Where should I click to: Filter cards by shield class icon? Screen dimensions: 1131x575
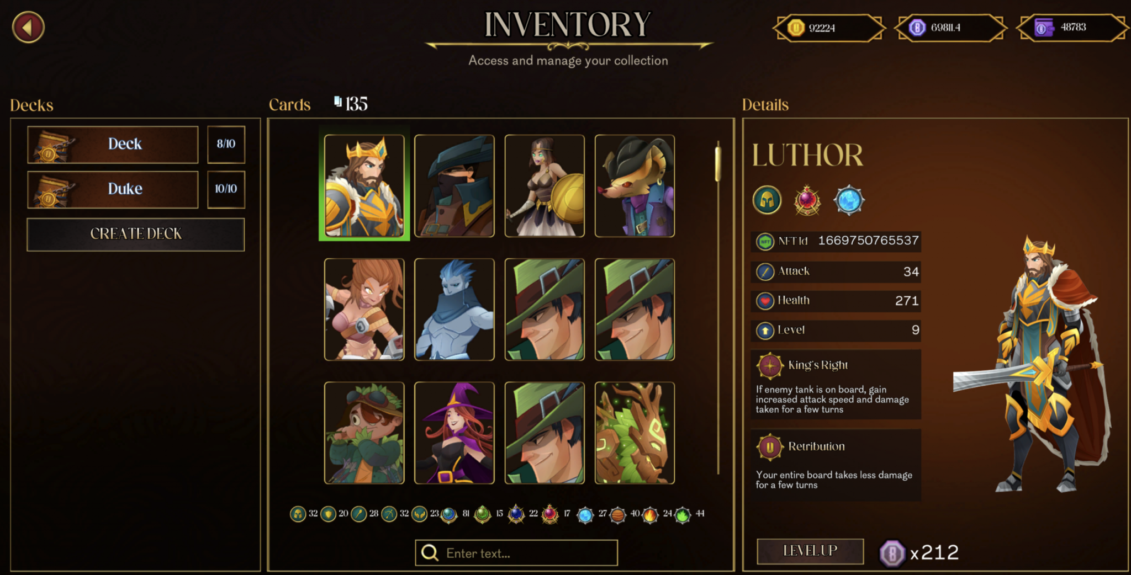[x=328, y=514]
